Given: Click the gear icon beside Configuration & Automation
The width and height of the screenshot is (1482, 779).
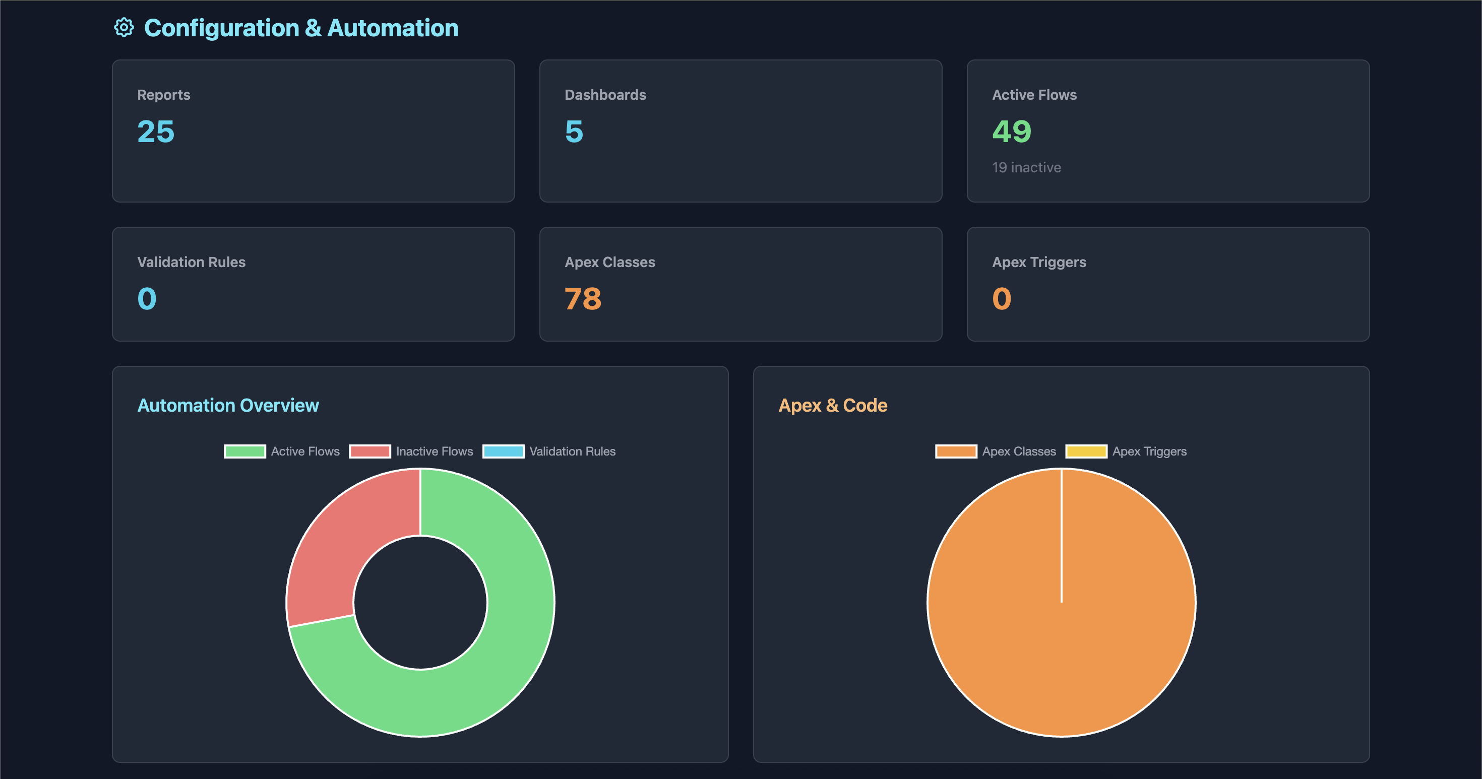Looking at the screenshot, I should pyautogui.click(x=124, y=28).
